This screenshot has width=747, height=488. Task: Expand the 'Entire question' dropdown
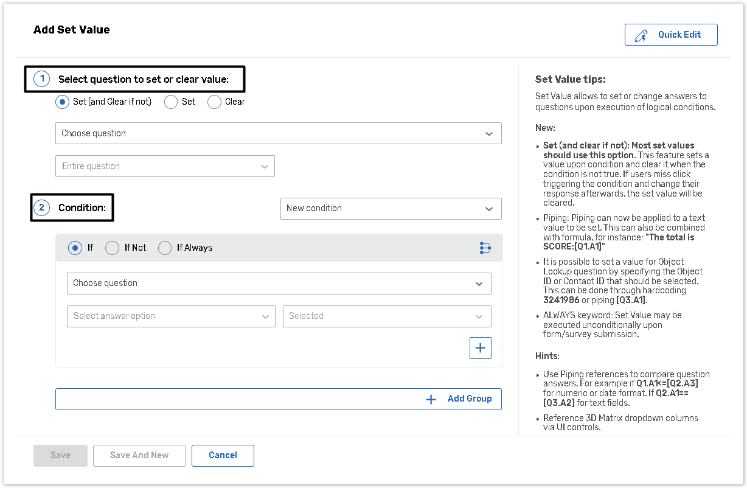coord(165,167)
